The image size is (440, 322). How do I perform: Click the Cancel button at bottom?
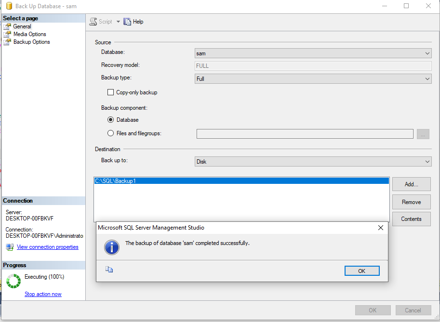click(413, 310)
